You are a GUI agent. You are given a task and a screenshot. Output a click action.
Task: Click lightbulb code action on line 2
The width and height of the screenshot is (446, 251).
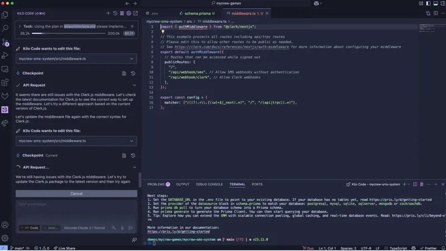(x=163, y=32)
